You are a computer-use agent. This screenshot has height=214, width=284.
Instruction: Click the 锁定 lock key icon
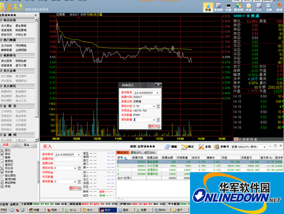coord(187,147)
